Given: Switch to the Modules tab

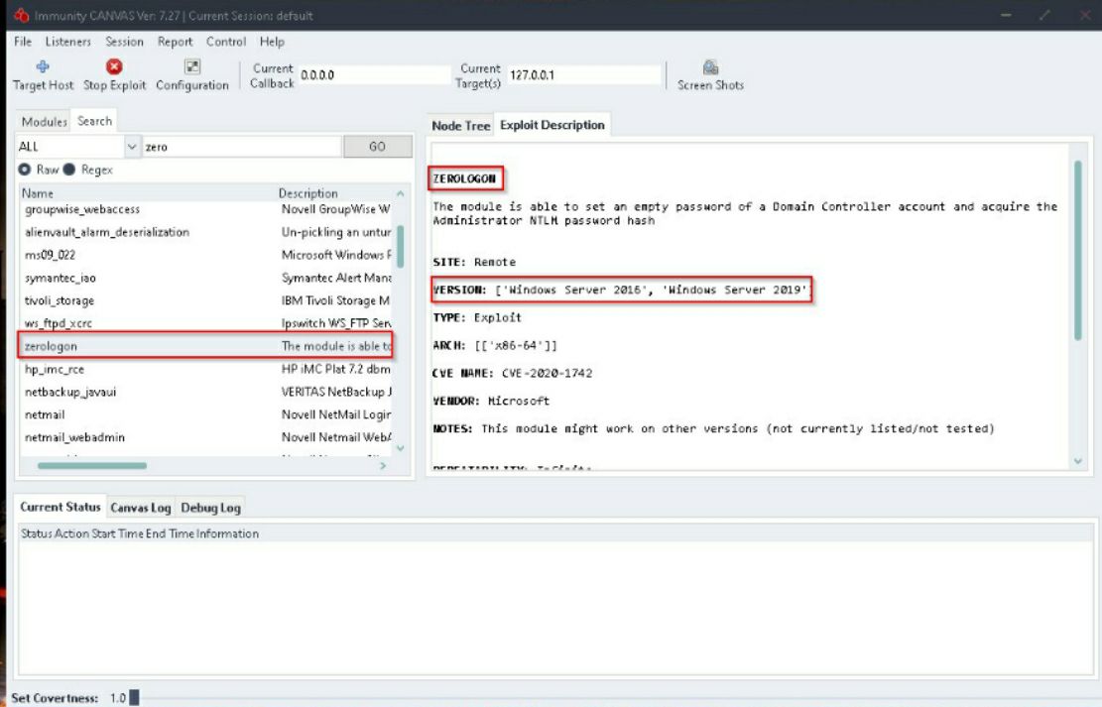Looking at the screenshot, I should [44, 122].
